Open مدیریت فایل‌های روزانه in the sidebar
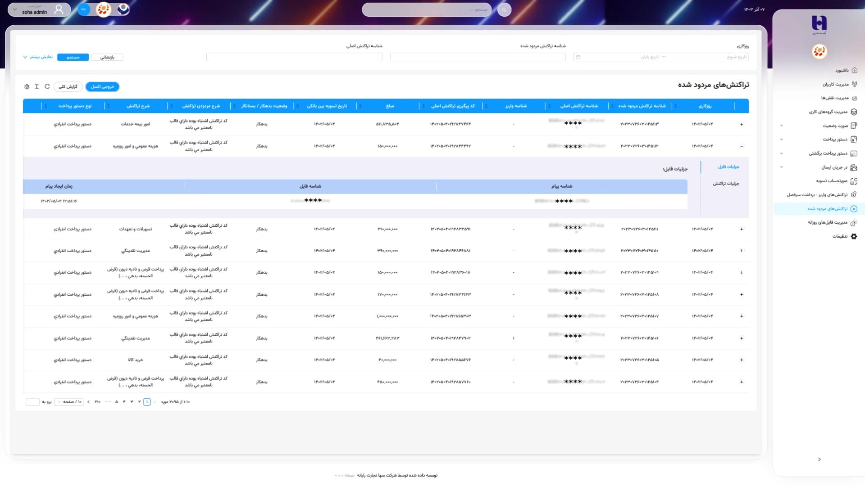 point(832,222)
